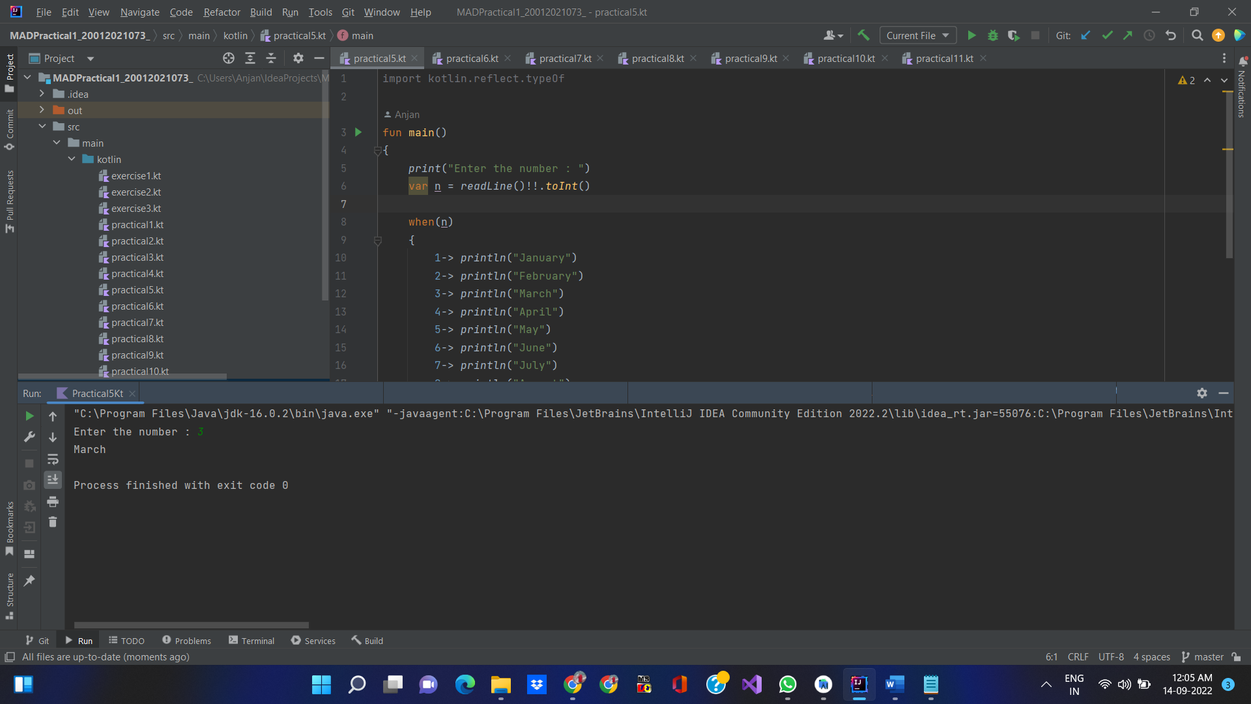Push commits with the green Git arrow icon
1251x704 pixels.
click(x=1128, y=35)
